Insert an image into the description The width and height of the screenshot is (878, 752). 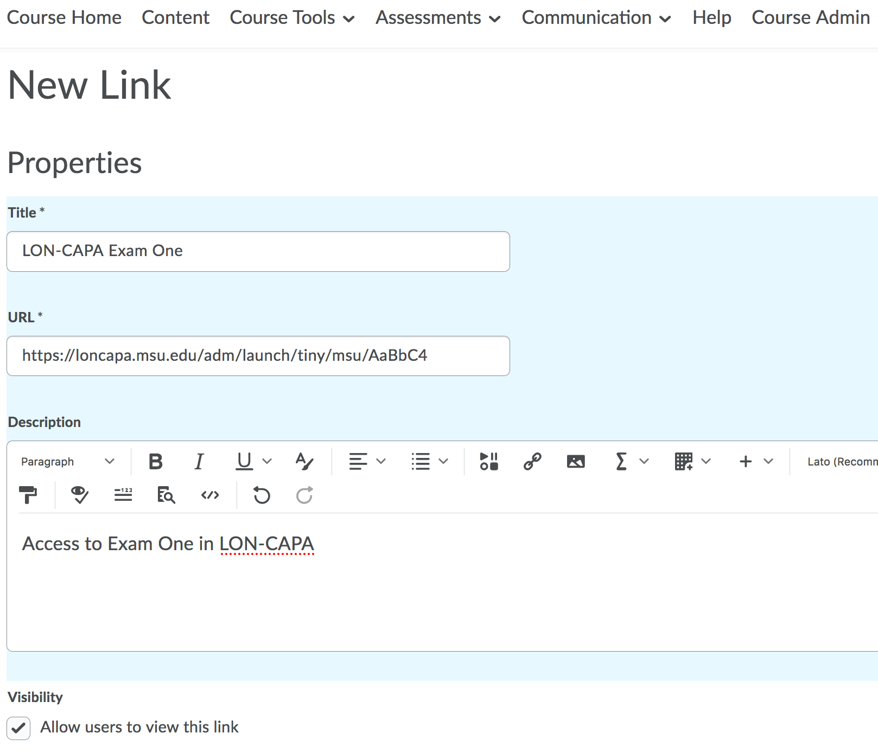pos(576,462)
